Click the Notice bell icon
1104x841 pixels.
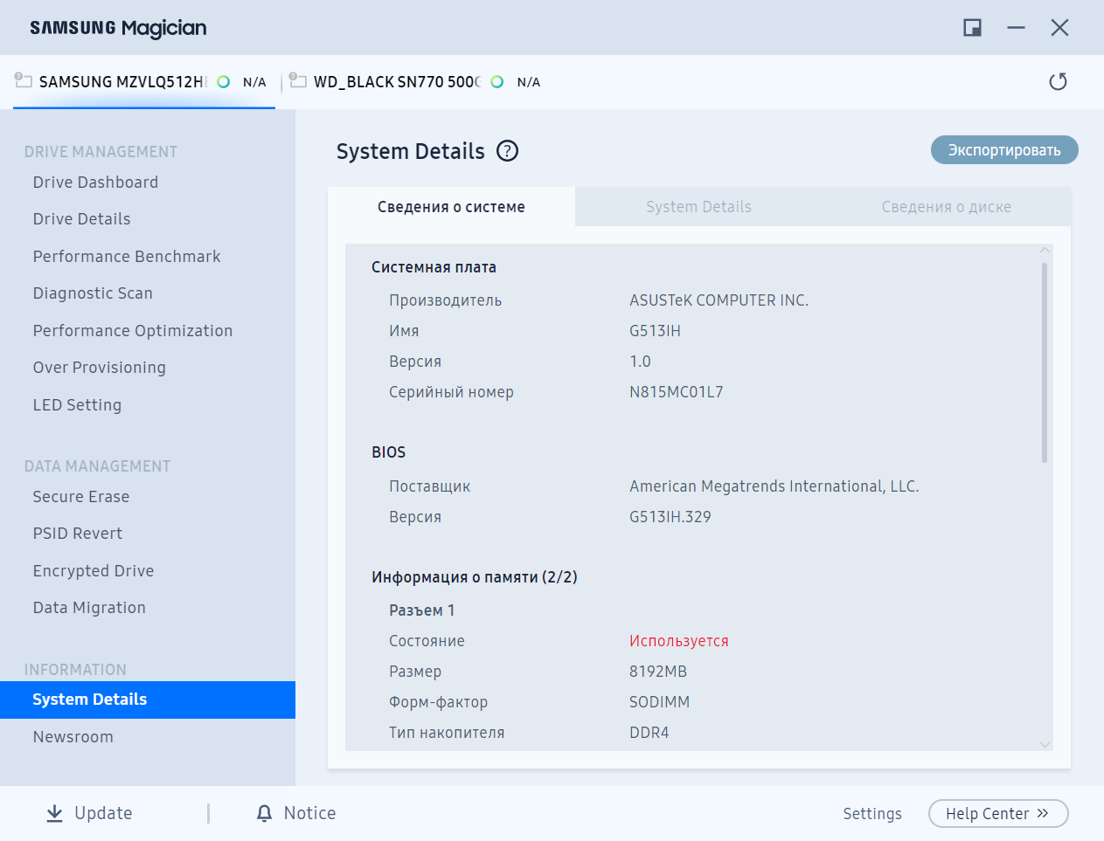(x=264, y=813)
